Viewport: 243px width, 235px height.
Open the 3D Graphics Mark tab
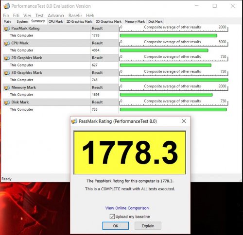tap(108, 21)
